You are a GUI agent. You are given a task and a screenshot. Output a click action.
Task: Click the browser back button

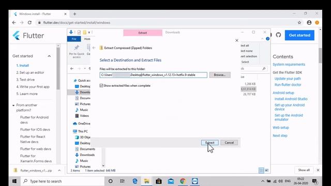pos(14,23)
